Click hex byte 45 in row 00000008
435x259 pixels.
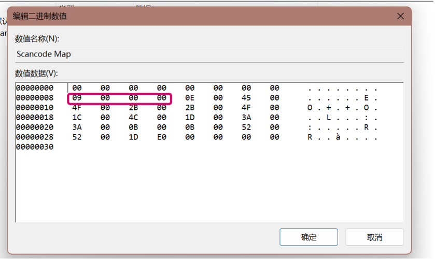tap(246, 98)
